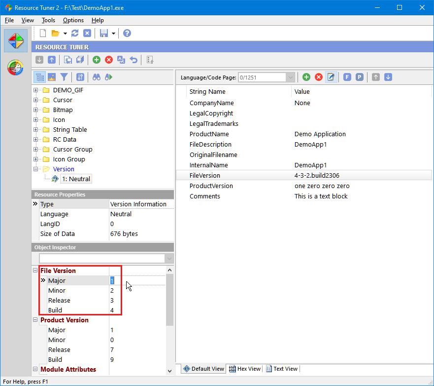434x386 pixels.
Task: Toggle the image thumbnail view button
Action: pyautogui.click(x=52, y=77)
